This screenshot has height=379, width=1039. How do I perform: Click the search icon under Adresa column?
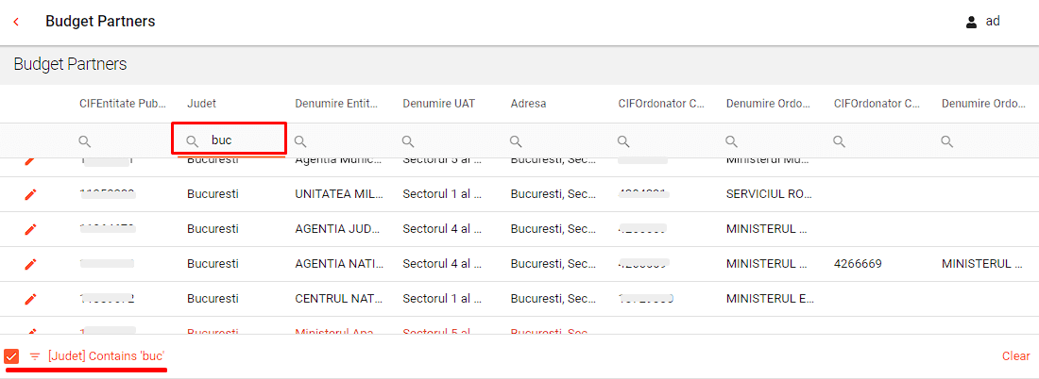[x=516, y=140]
